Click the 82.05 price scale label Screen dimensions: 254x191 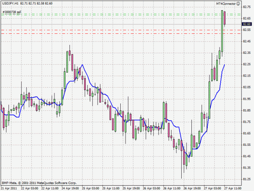(x=247, y=87)
